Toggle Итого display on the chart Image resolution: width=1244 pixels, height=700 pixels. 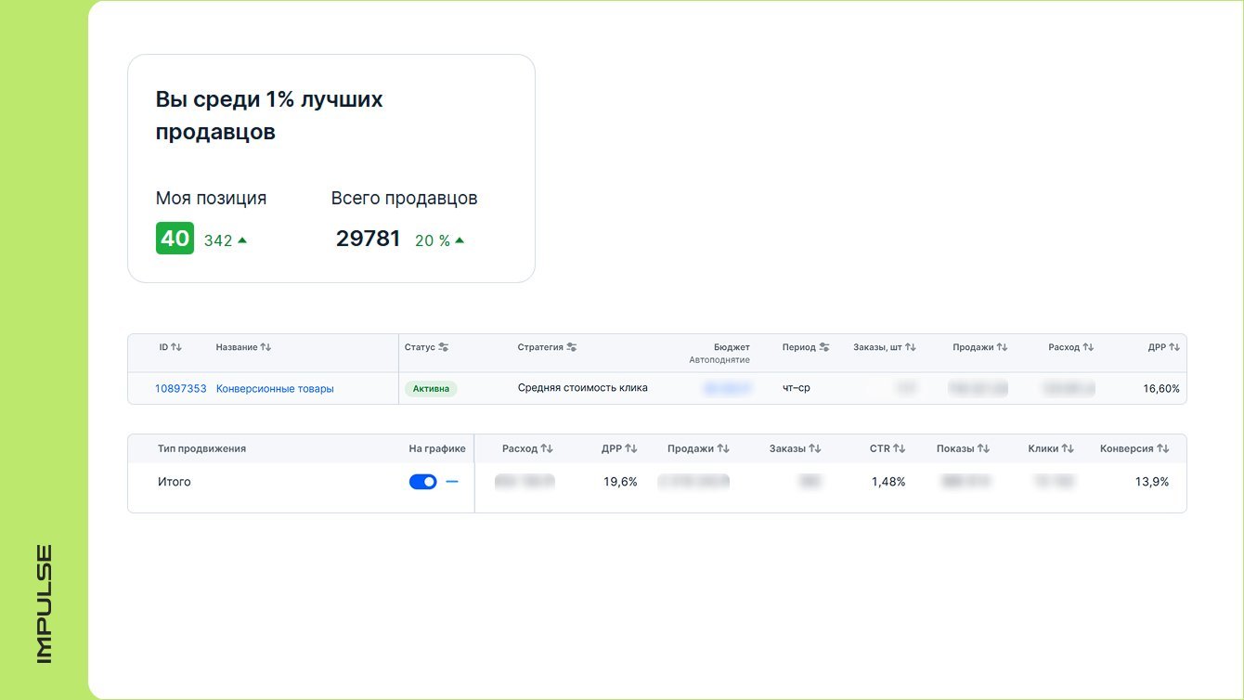[x=422, y=482]
